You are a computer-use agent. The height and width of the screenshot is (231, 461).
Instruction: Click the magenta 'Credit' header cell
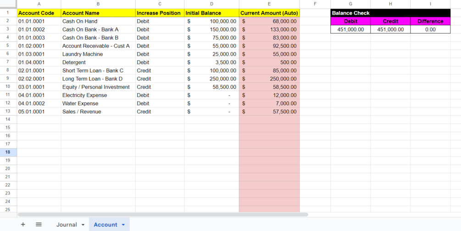coord(390,21)
